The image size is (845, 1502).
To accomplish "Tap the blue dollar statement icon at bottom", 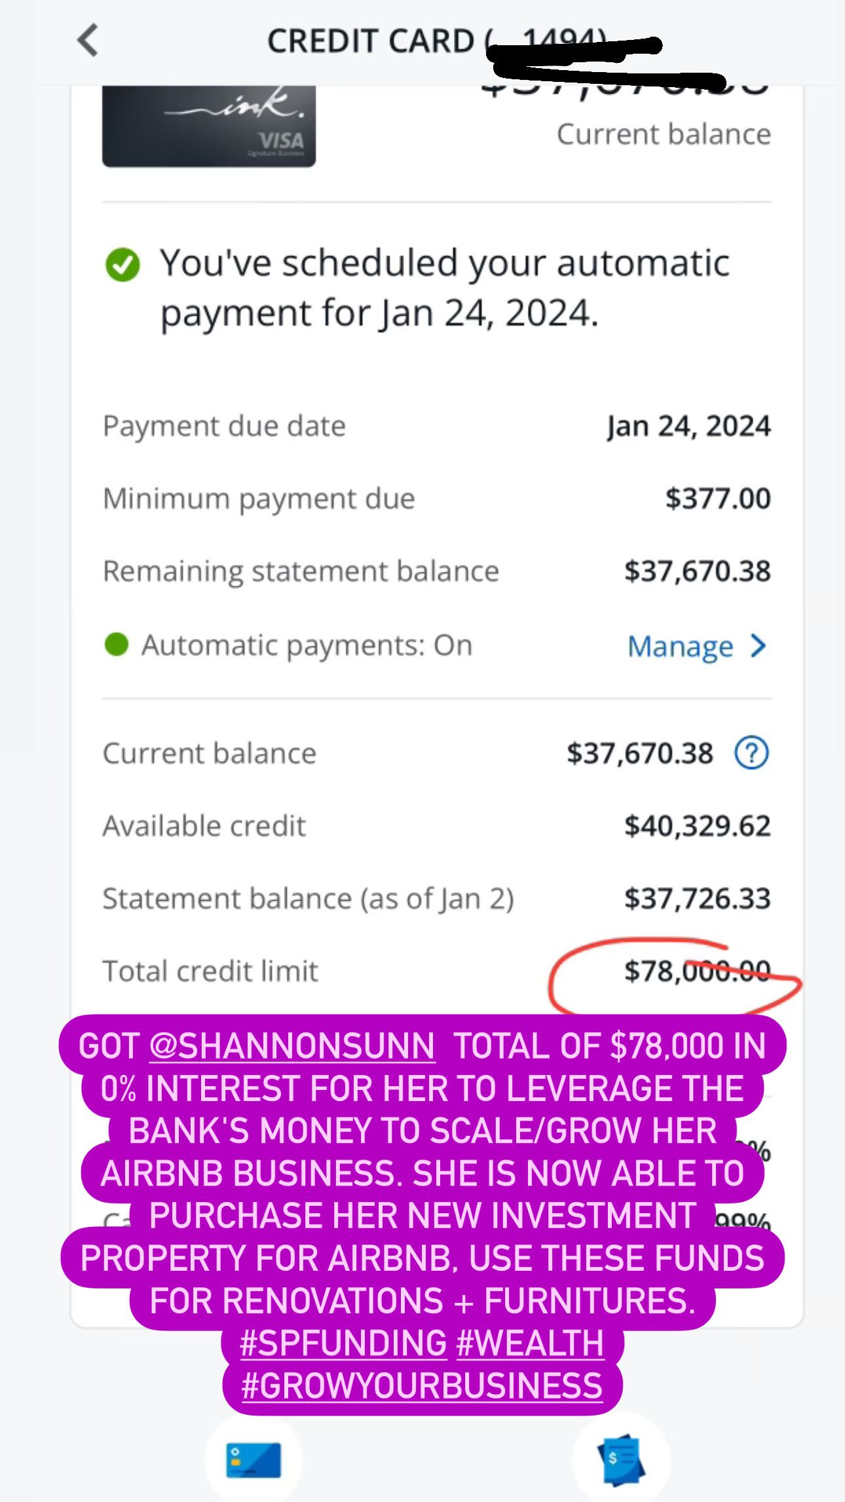I will pyautogui.click(x=620, y=1460).
